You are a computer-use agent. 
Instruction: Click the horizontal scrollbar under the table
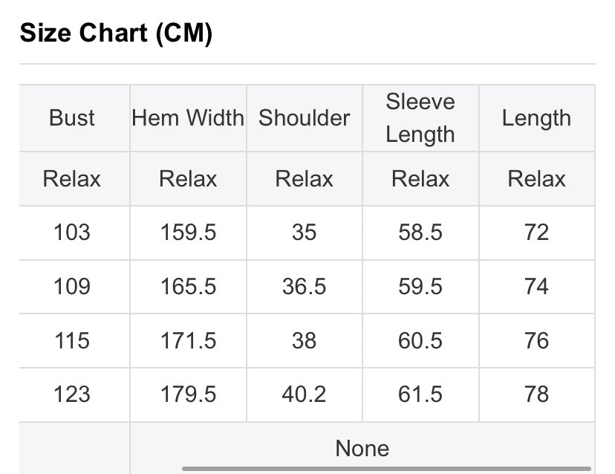point(386,469)
